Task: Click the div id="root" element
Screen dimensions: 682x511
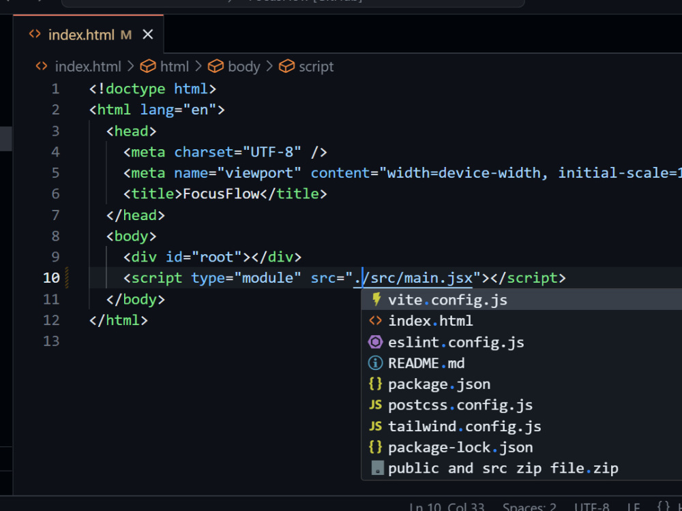Action: tap(212, 258)
